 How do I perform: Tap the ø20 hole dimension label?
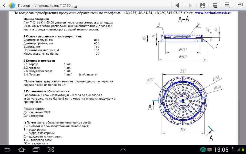click(150, 80)
